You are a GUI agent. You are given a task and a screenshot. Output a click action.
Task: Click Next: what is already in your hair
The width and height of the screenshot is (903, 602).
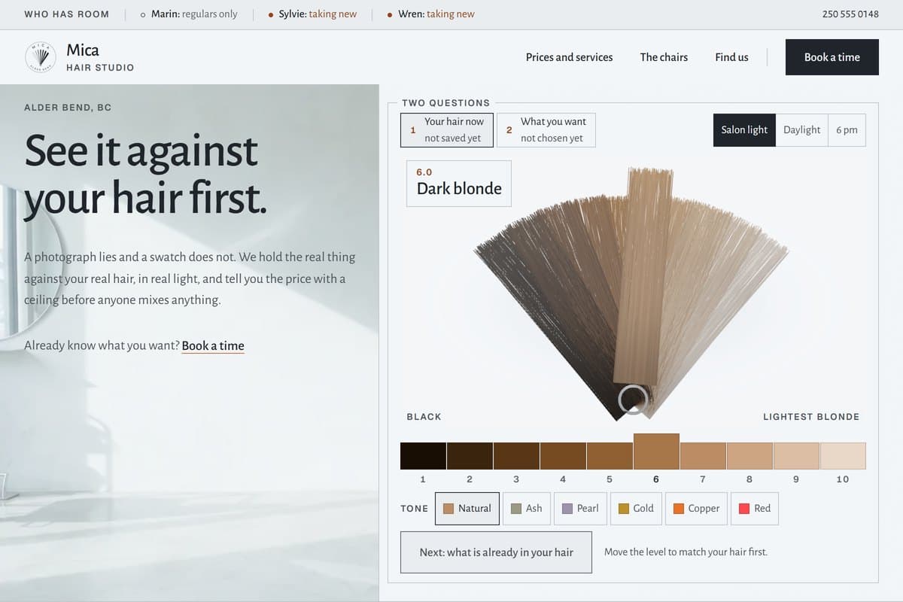click(496, 552)
